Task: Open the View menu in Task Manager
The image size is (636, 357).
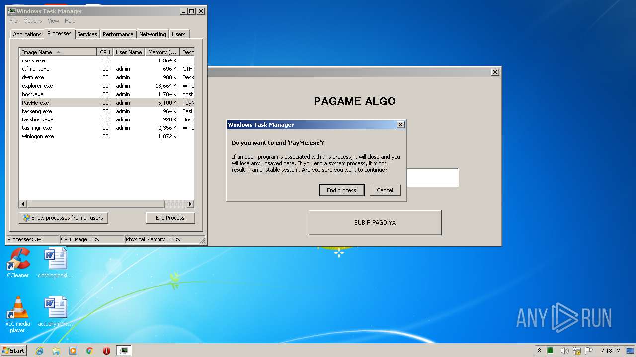Action: pos(53,21)
